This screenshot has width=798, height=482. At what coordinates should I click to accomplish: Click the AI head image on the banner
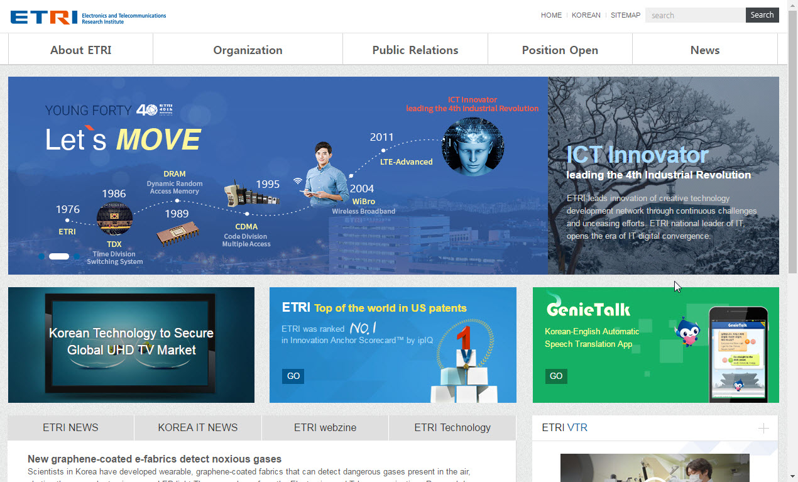[x=473, y=146]
